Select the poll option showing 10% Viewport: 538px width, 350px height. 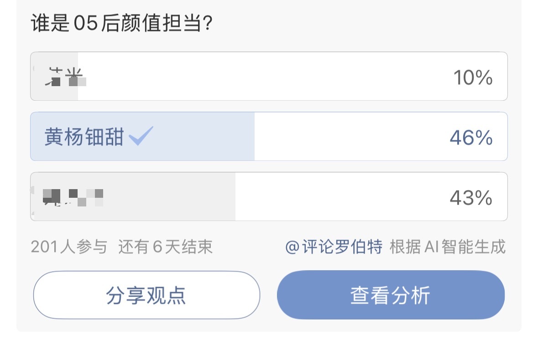click(268, 77)
